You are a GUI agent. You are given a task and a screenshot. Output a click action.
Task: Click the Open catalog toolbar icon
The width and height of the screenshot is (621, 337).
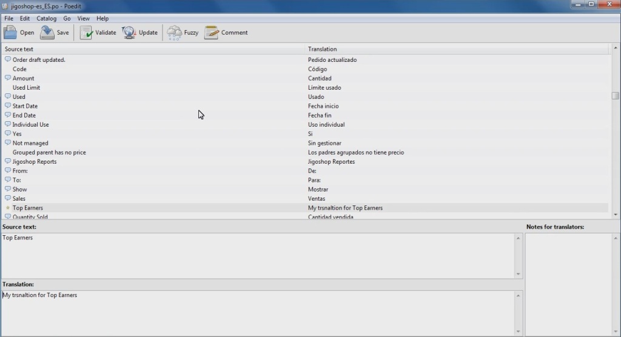click(11, 33)
